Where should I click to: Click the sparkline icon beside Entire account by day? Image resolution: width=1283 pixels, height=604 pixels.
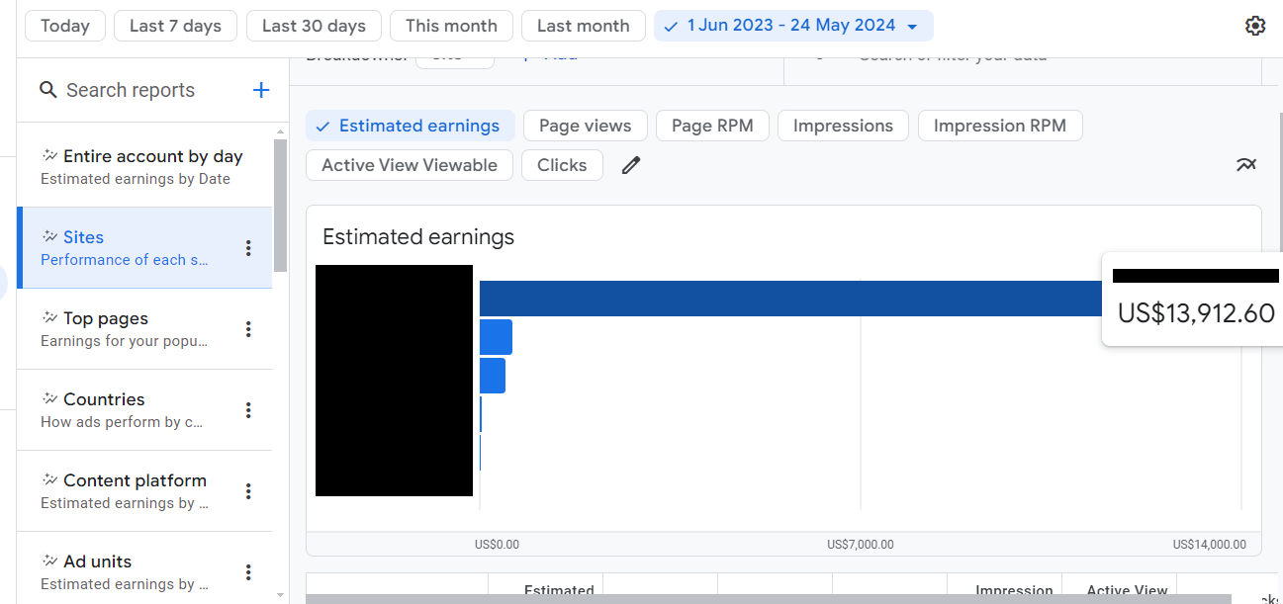[49, 155]
